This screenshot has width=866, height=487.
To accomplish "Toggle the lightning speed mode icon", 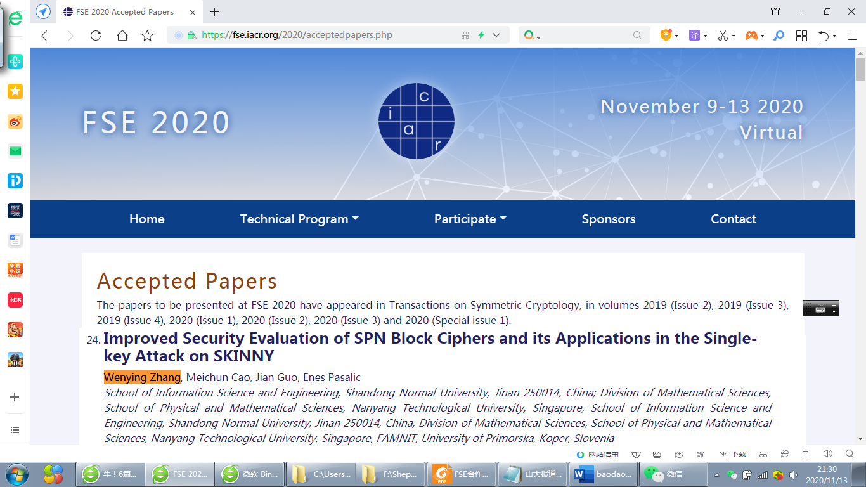I will (x=481, y=36).
